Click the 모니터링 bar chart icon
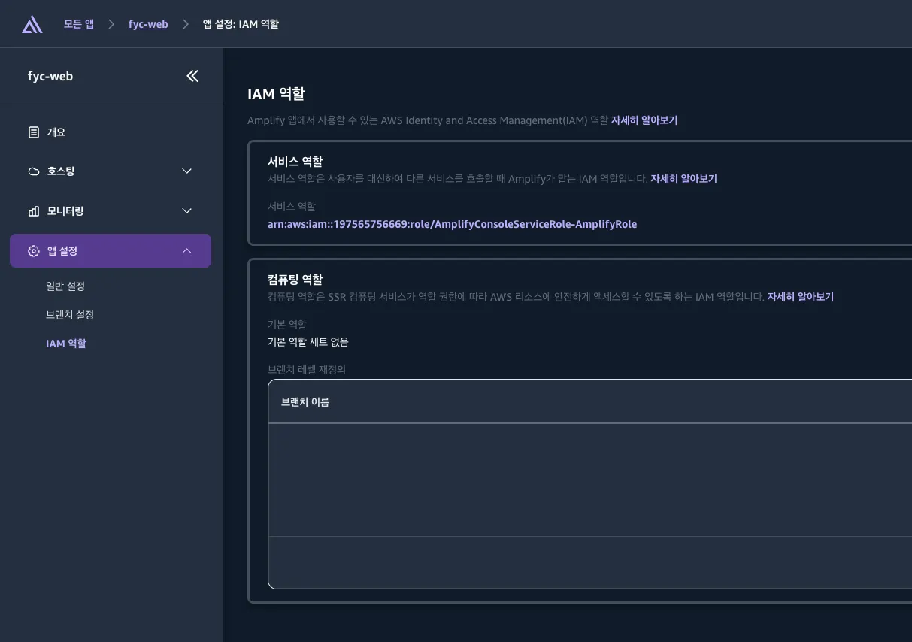Viewport: 912px width, 642px height. [34, 211]
